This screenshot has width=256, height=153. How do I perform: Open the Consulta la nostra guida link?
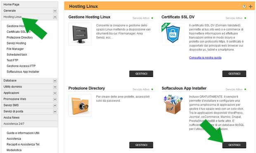pyautogui.click(x=205, y=58)
